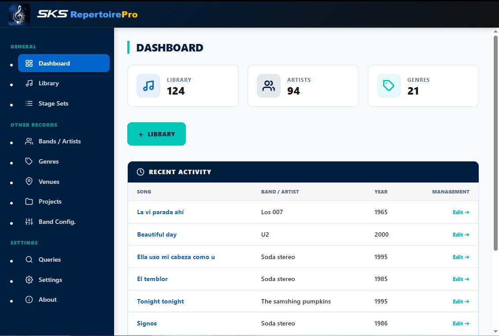The height and width of the screenshot is (336, 499).
Task: Click the Genres tag icon in sidebar
Action: coord(29,161)
